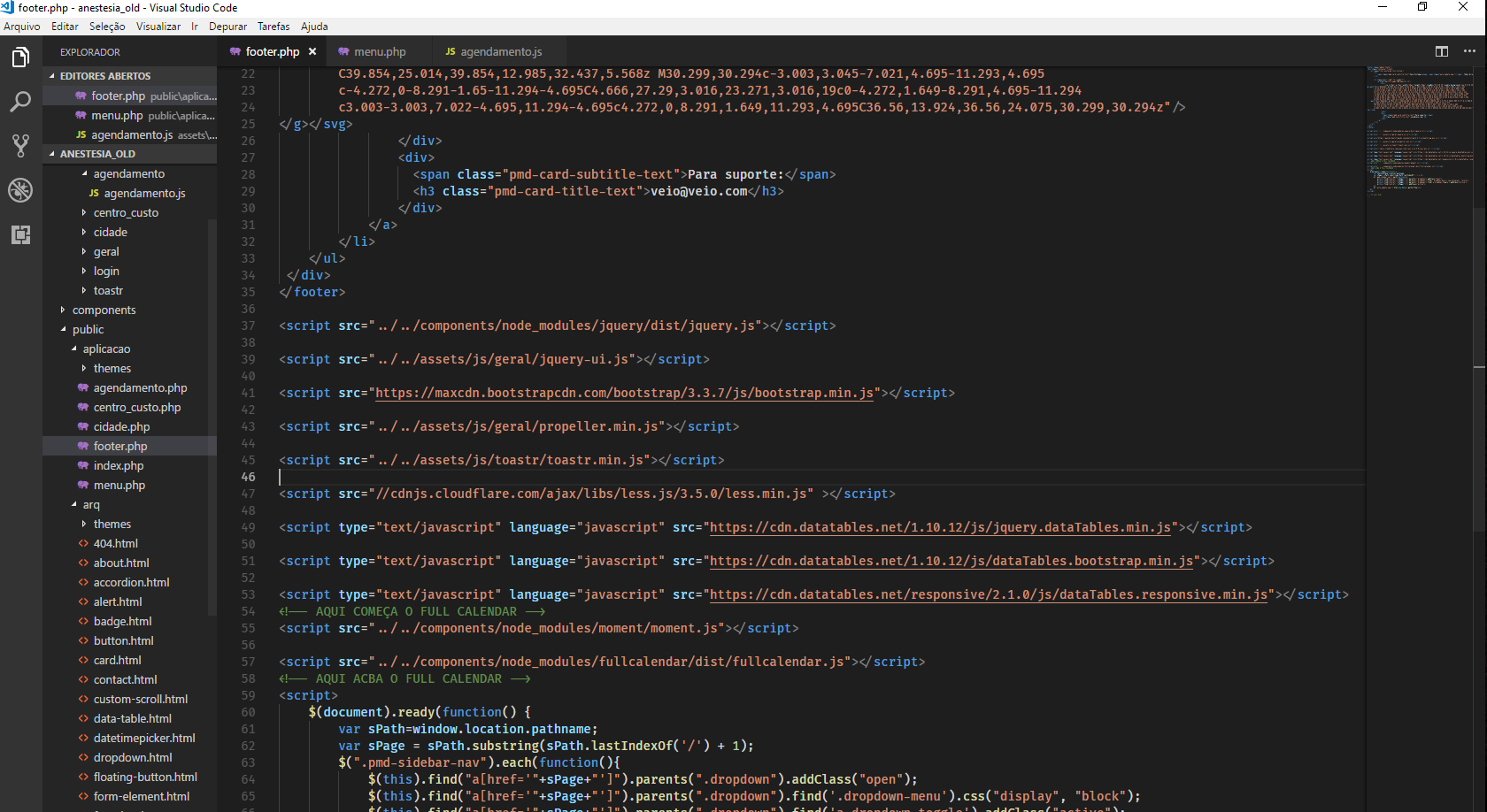Open the editor More Actions ellipsis
The image size is (1487, 812).
1469,51
